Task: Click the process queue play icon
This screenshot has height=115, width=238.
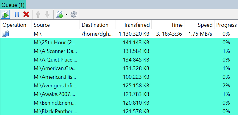Action: 5,14
